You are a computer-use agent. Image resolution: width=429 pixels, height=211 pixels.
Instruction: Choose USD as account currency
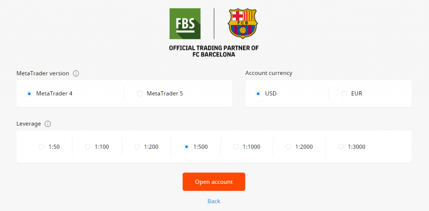click(258, 94)
